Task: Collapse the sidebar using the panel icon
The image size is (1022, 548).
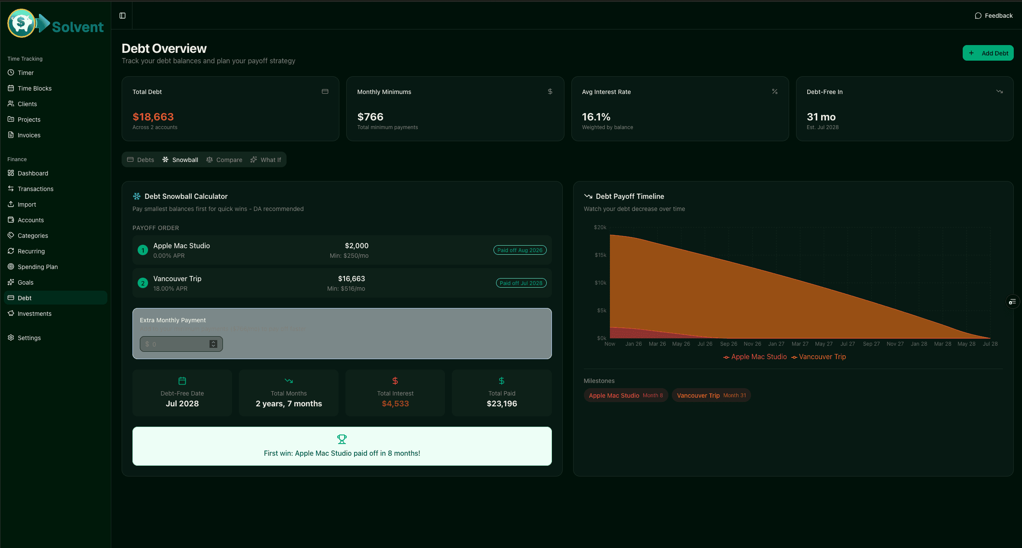Action: point(122,15)
